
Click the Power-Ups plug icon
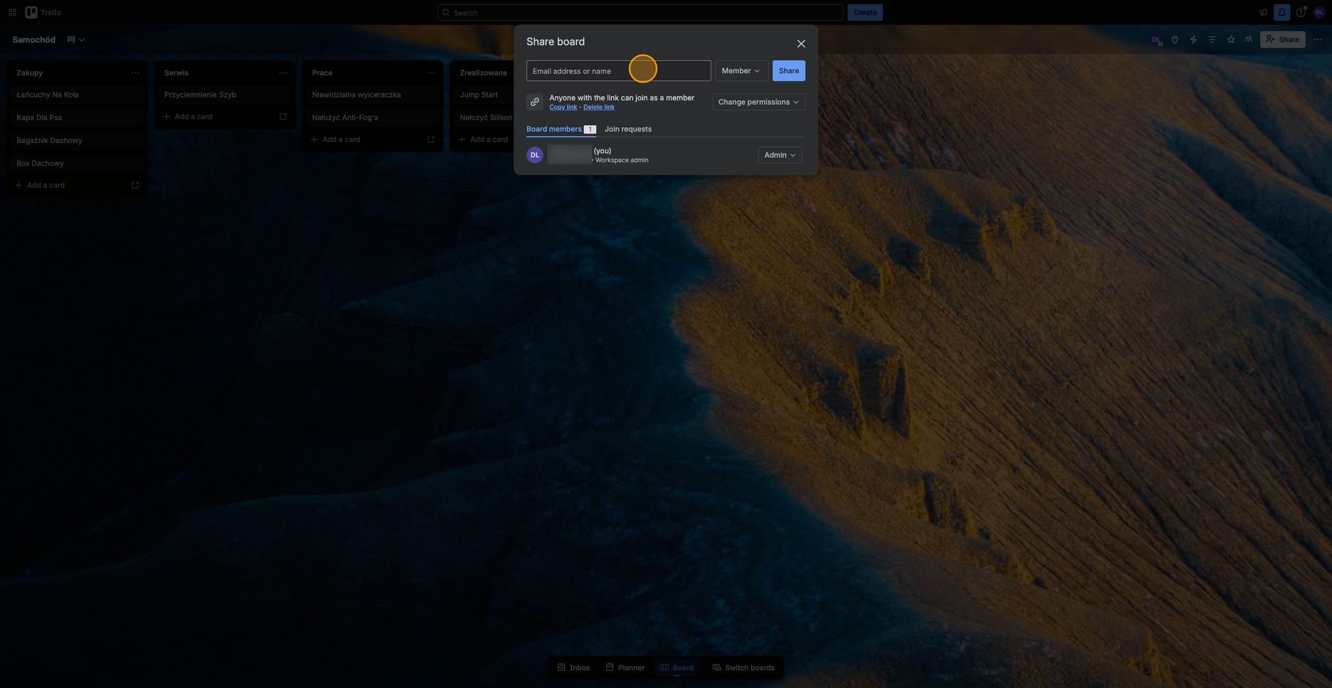(1174, 40)
